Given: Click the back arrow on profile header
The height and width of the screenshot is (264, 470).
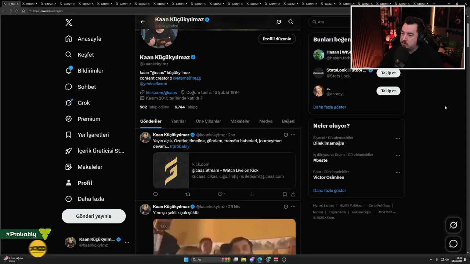Looking at the screenshot, I should [x=142, y=22].
